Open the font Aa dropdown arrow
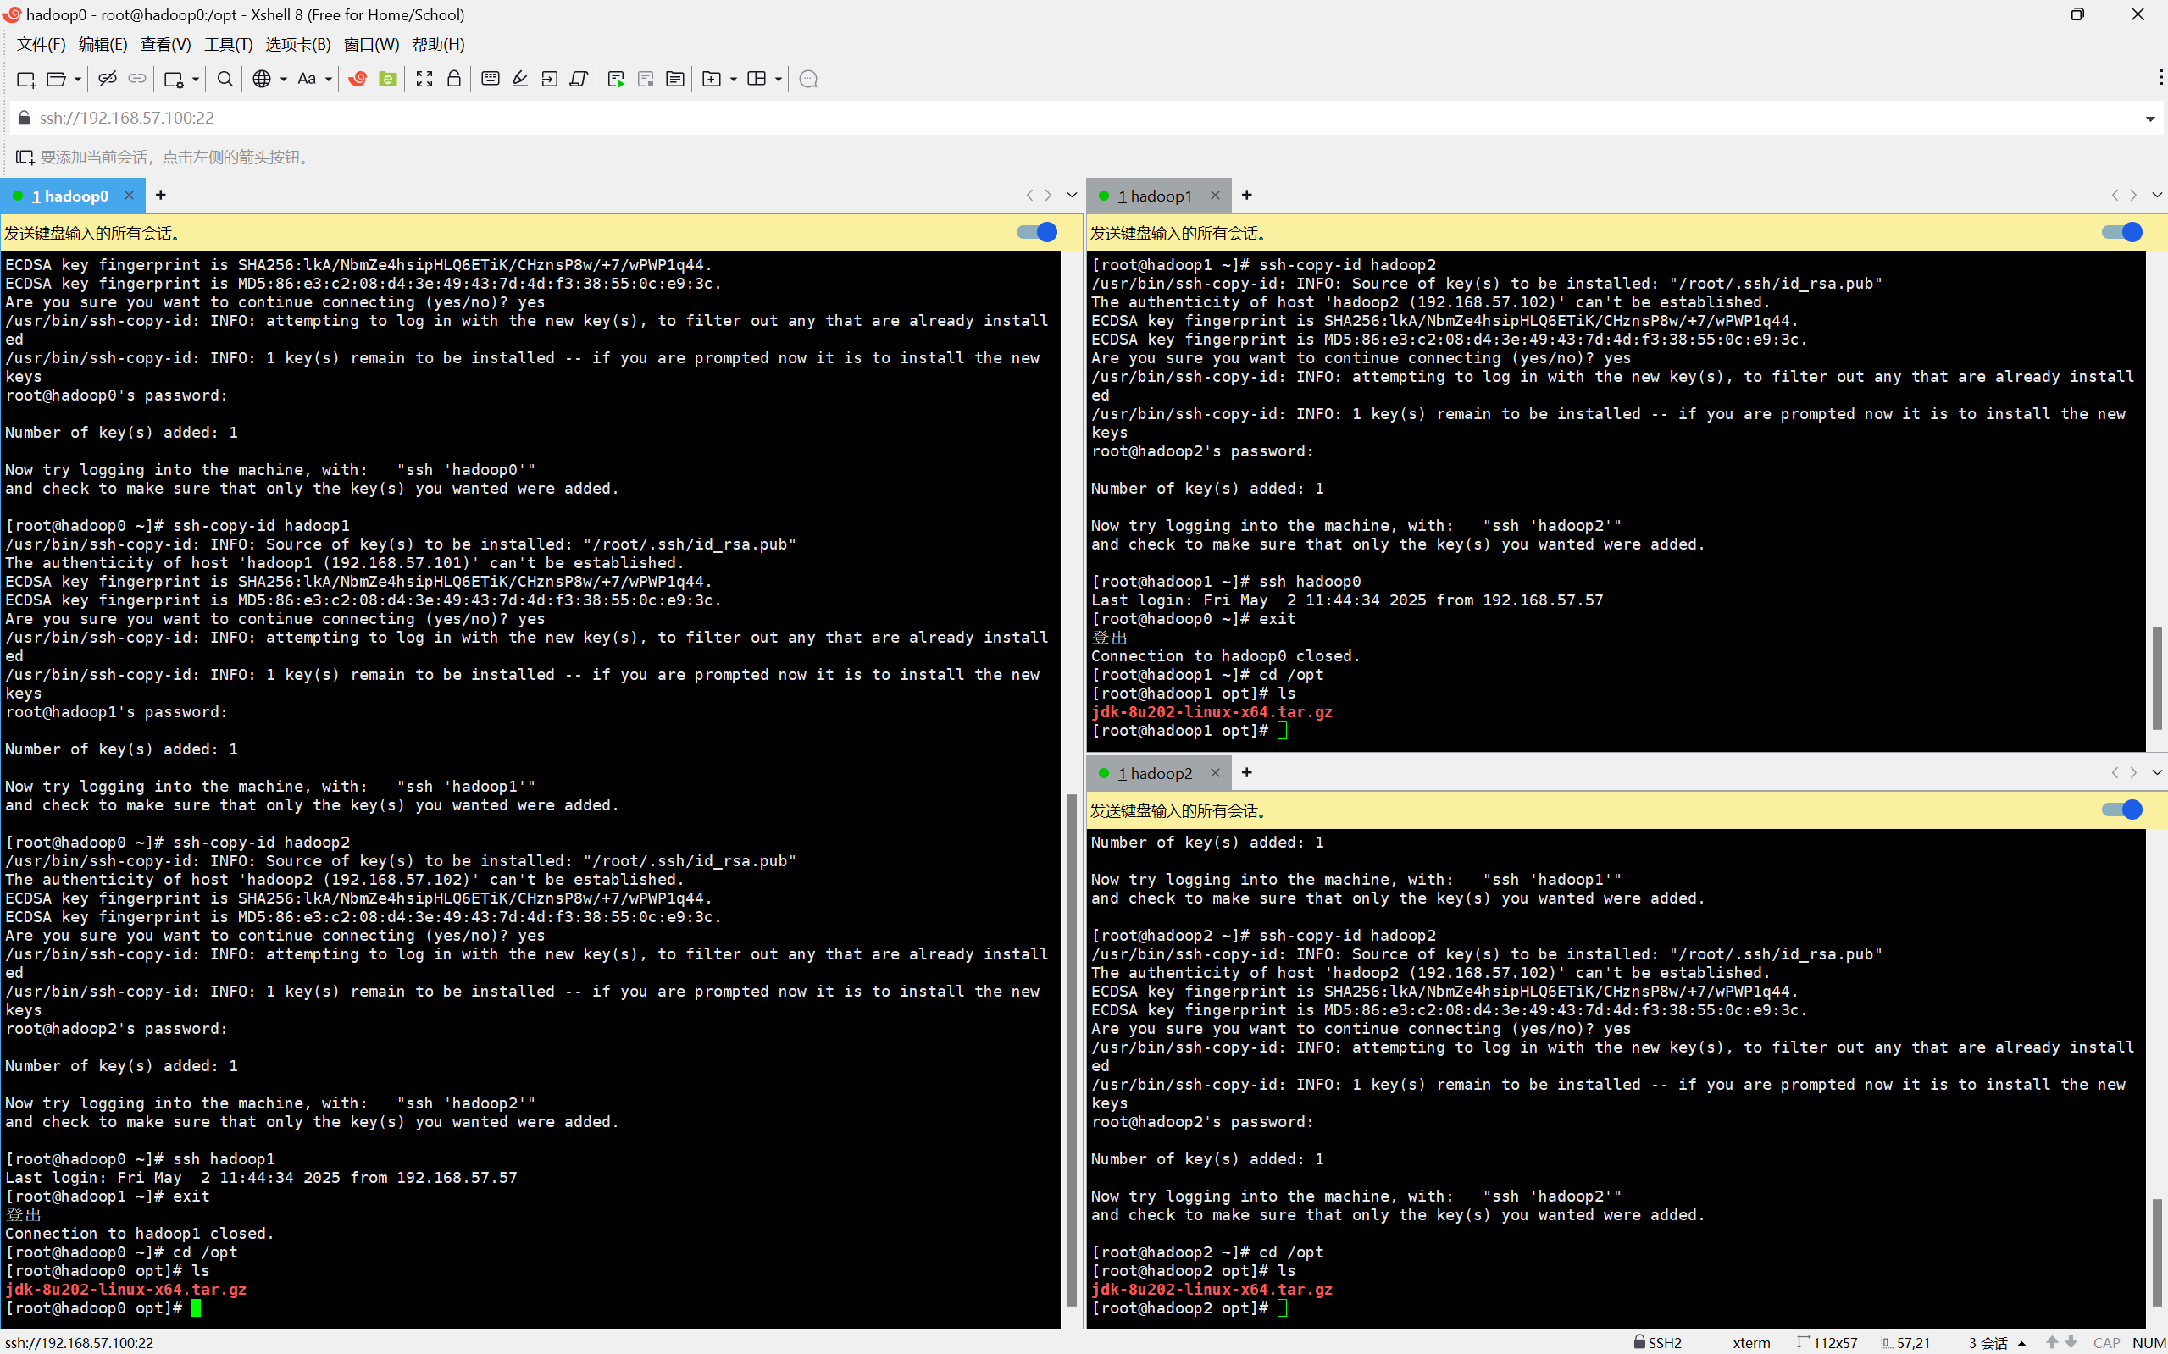The width and height of the screenshot is (2168, 1354). pyautogui.click(x=329, y=79)
